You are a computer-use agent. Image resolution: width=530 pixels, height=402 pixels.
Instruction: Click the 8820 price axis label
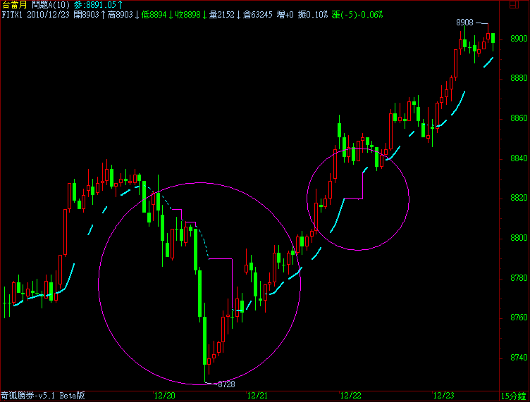pos(519,198)
